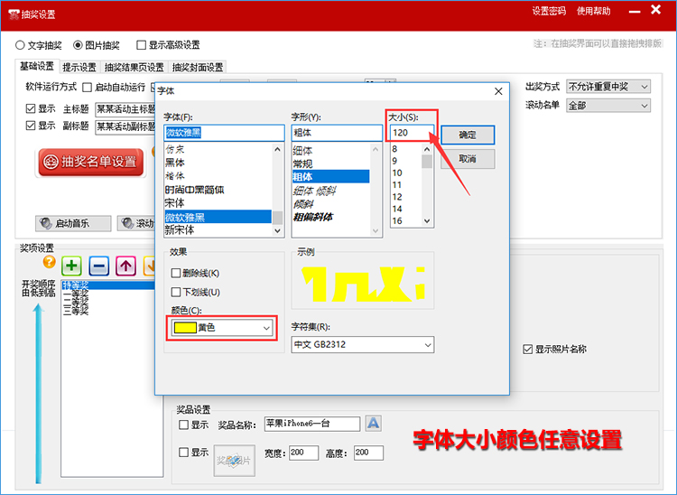Switch to the 抽奖结果页设置 tab
The height and width of the screenshot is (495, 677).
tap(134, 67)
